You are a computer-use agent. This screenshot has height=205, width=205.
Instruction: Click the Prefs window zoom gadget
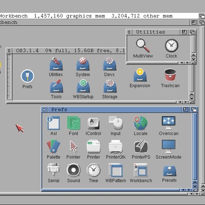click(186, 109)
